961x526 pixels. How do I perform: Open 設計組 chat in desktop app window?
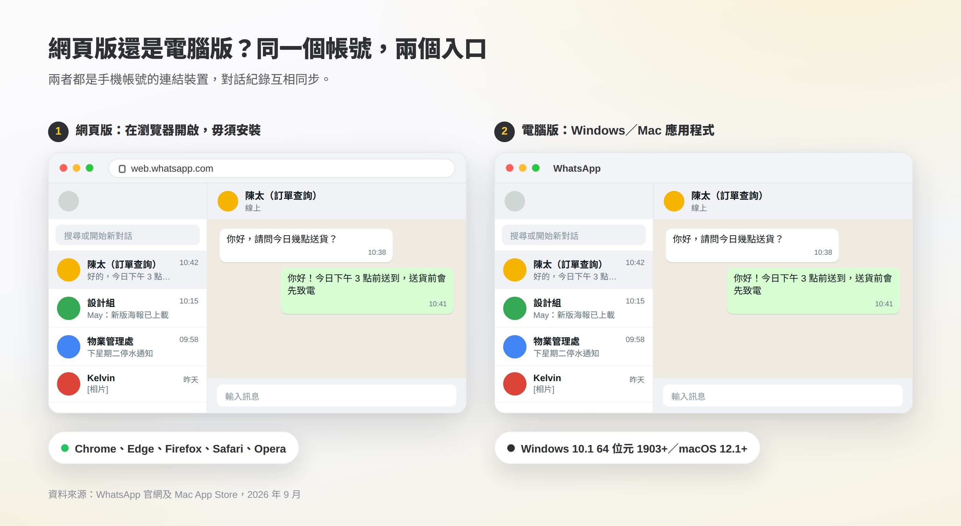574,308
